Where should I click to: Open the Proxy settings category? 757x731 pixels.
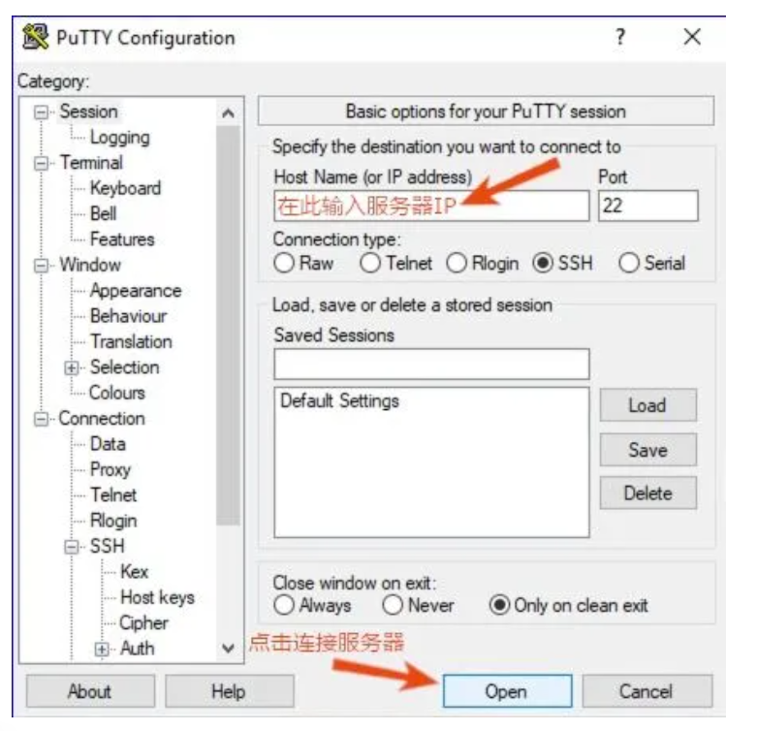click(110, 470)
